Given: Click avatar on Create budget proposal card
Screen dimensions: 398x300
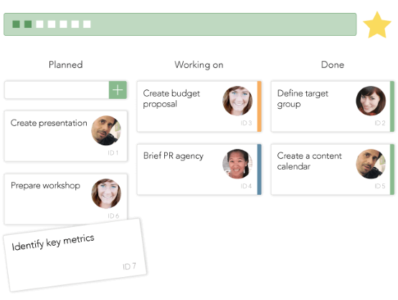Looking at the screenshot, I should [237, 100].
